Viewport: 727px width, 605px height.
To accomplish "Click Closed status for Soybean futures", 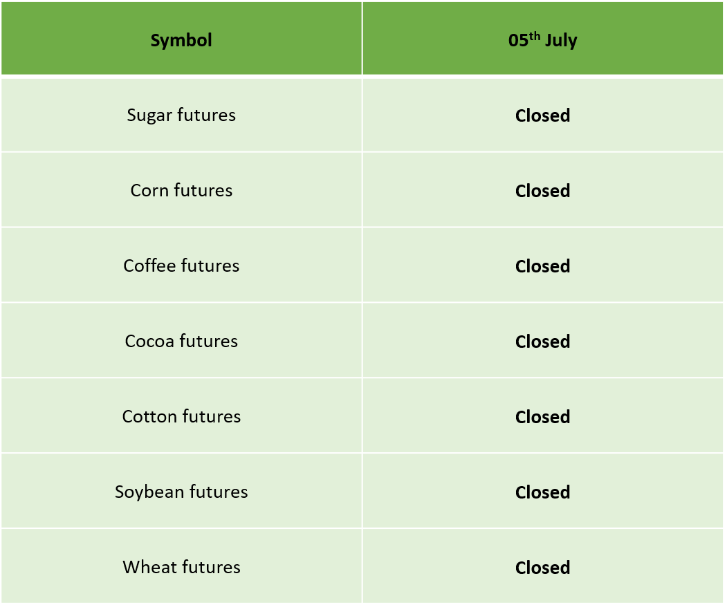I will 542,492.
